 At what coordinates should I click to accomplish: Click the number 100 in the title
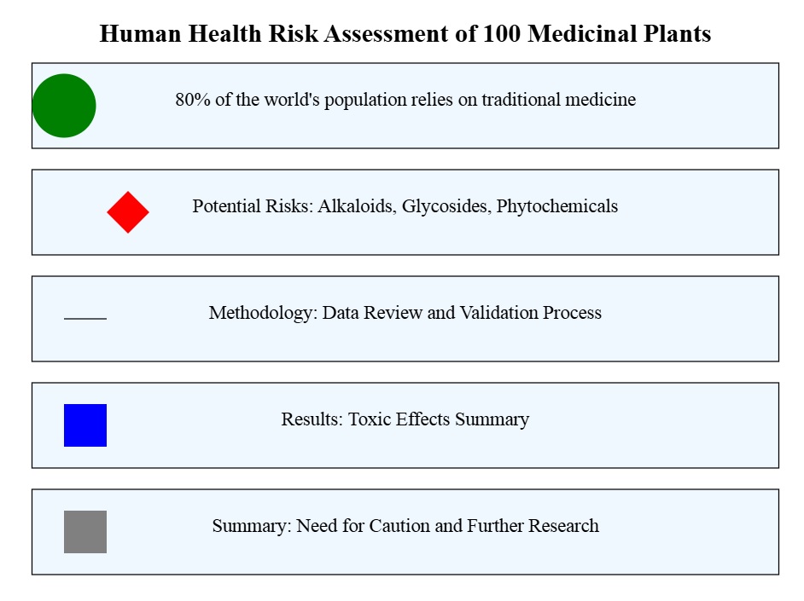[502, 34]
